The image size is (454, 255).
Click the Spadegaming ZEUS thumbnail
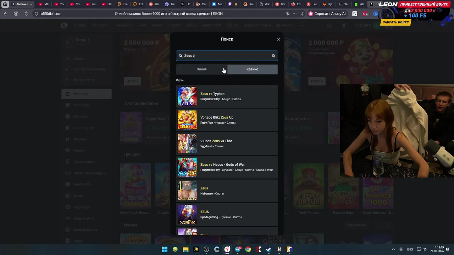(x=187, y=214)
